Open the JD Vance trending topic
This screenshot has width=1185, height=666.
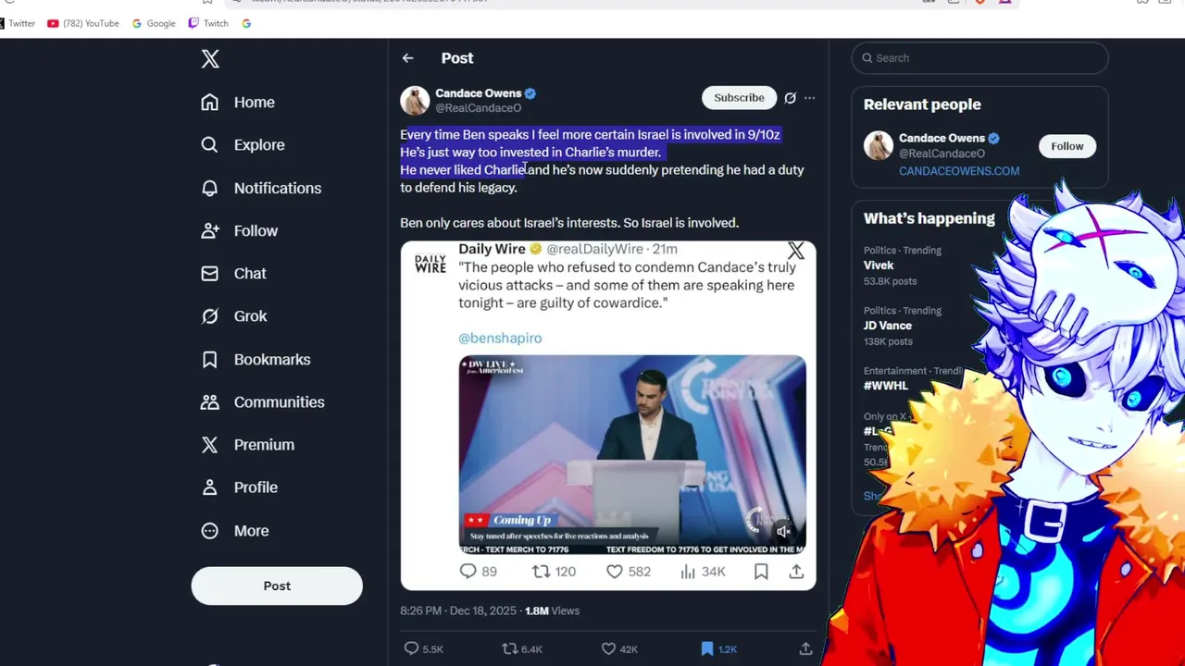click(888, 326)
